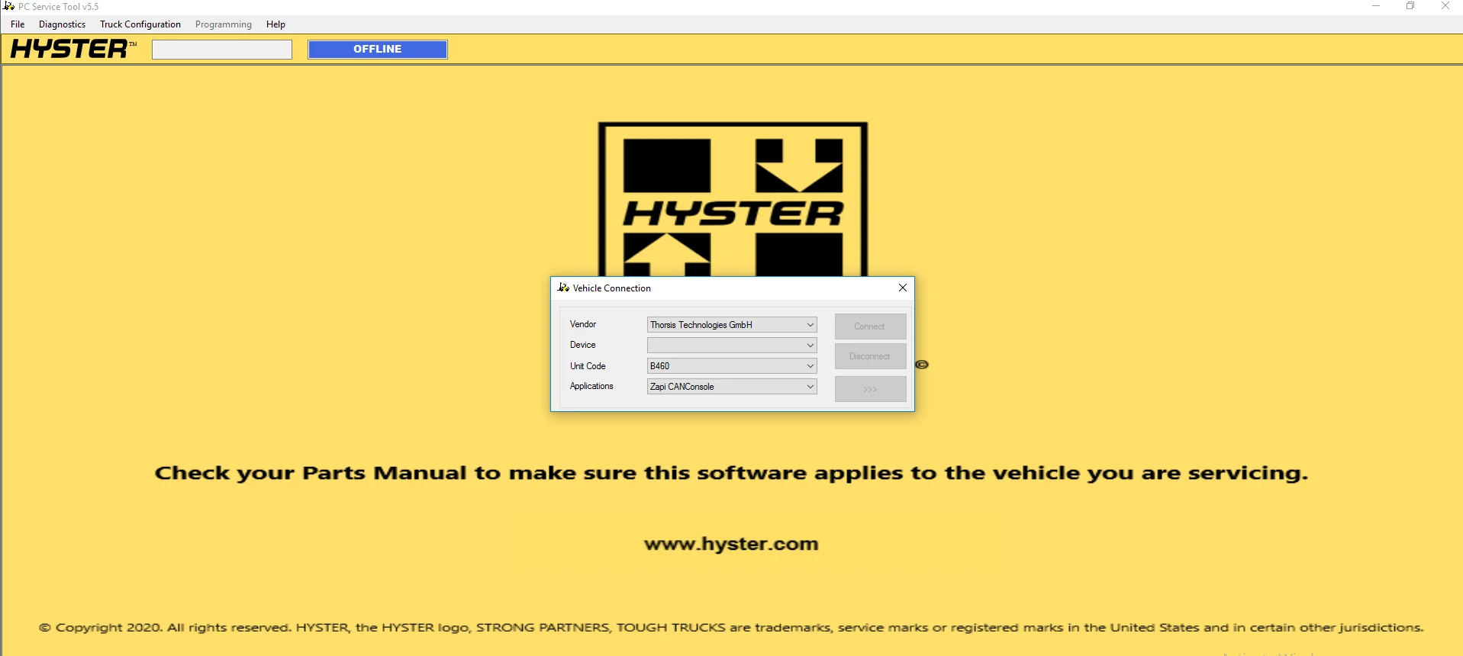Viewport: 1463px width, 656px height.
Task: Click the empty text field beside HYSTER logo
Action: 222,50
